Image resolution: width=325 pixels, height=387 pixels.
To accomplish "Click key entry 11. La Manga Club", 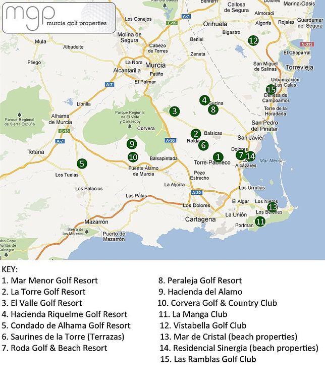I will point(193,314).
